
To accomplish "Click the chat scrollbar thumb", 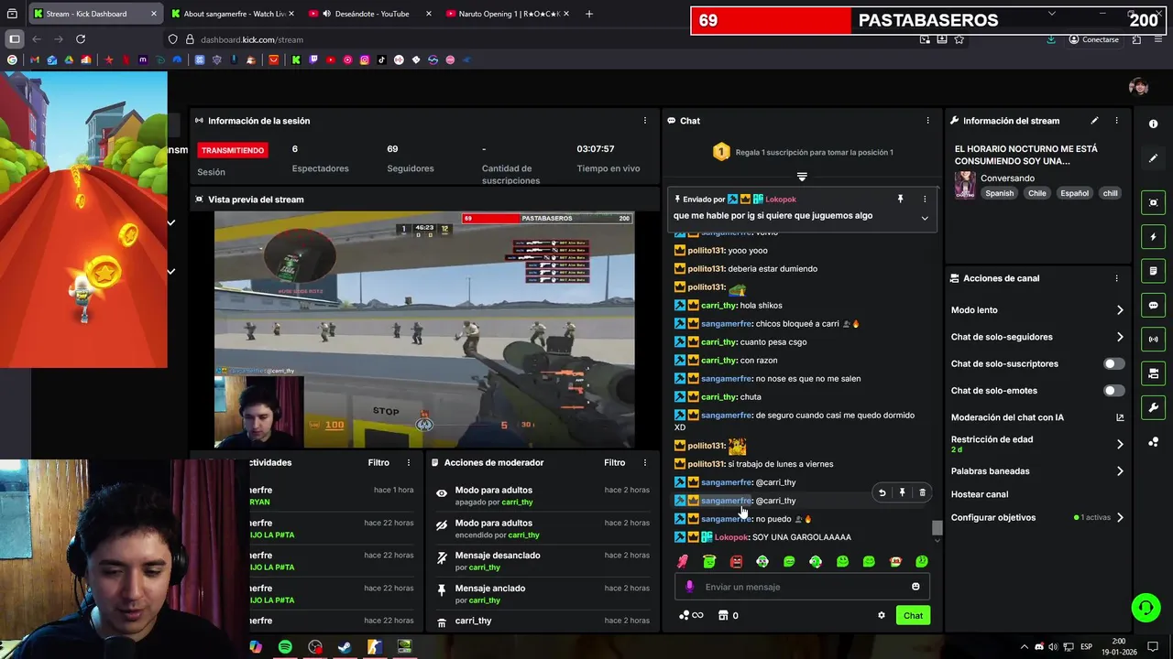I will [x=937, y=528].
